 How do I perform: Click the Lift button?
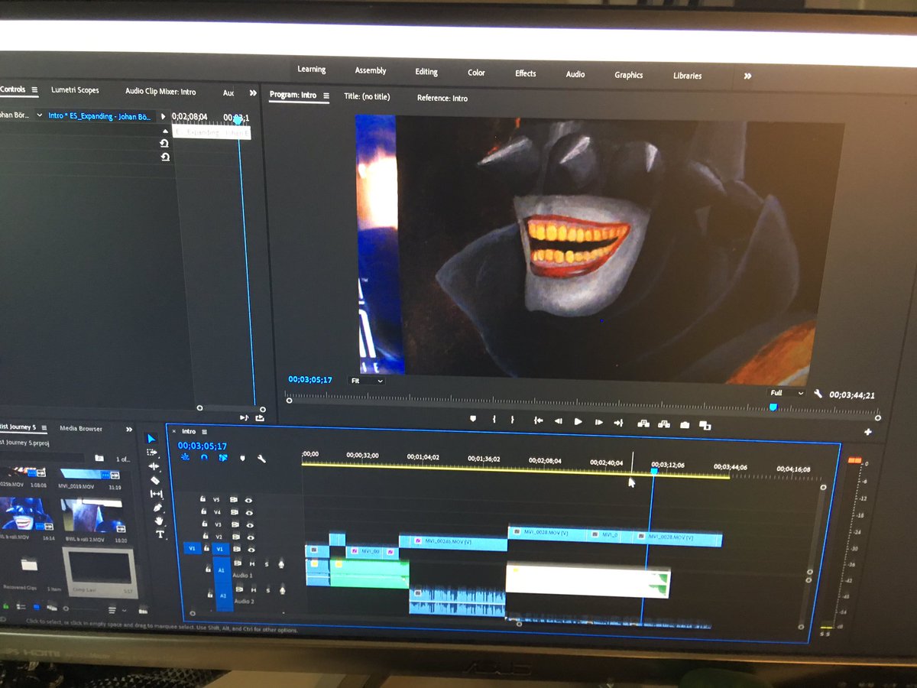pos(643,424)
